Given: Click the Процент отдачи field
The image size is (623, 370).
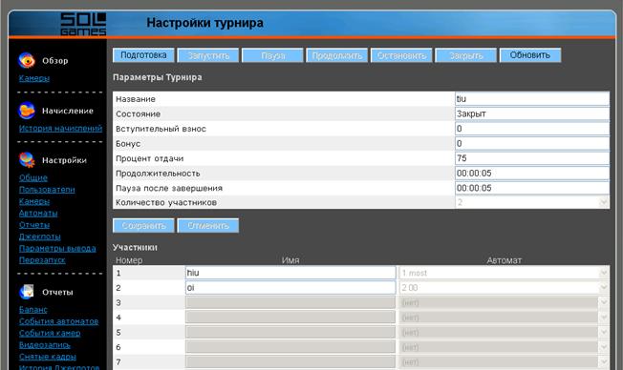Looking at the screenshot, I should click(532, 158).
